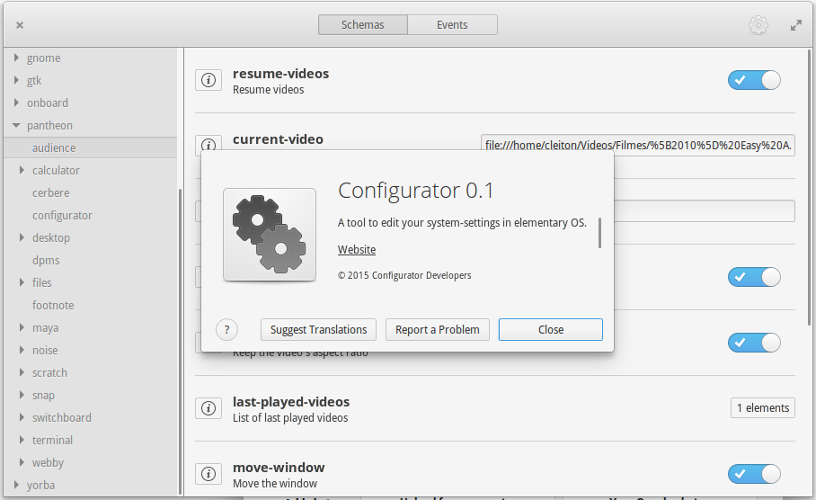Collapse the pantheon tree node
816x500 pixels.
[16, 125]
